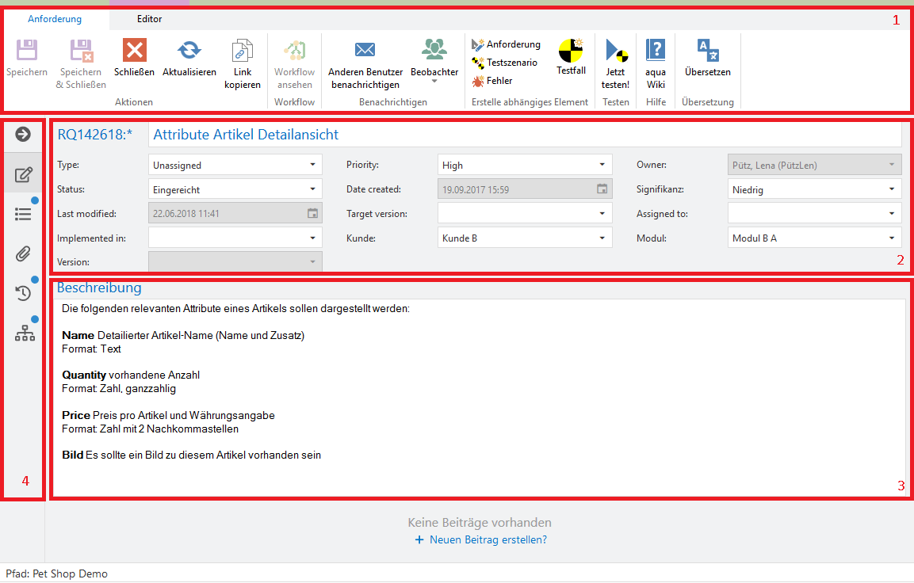Expand the sidebar with arrow icon

(x=24, y=134)
